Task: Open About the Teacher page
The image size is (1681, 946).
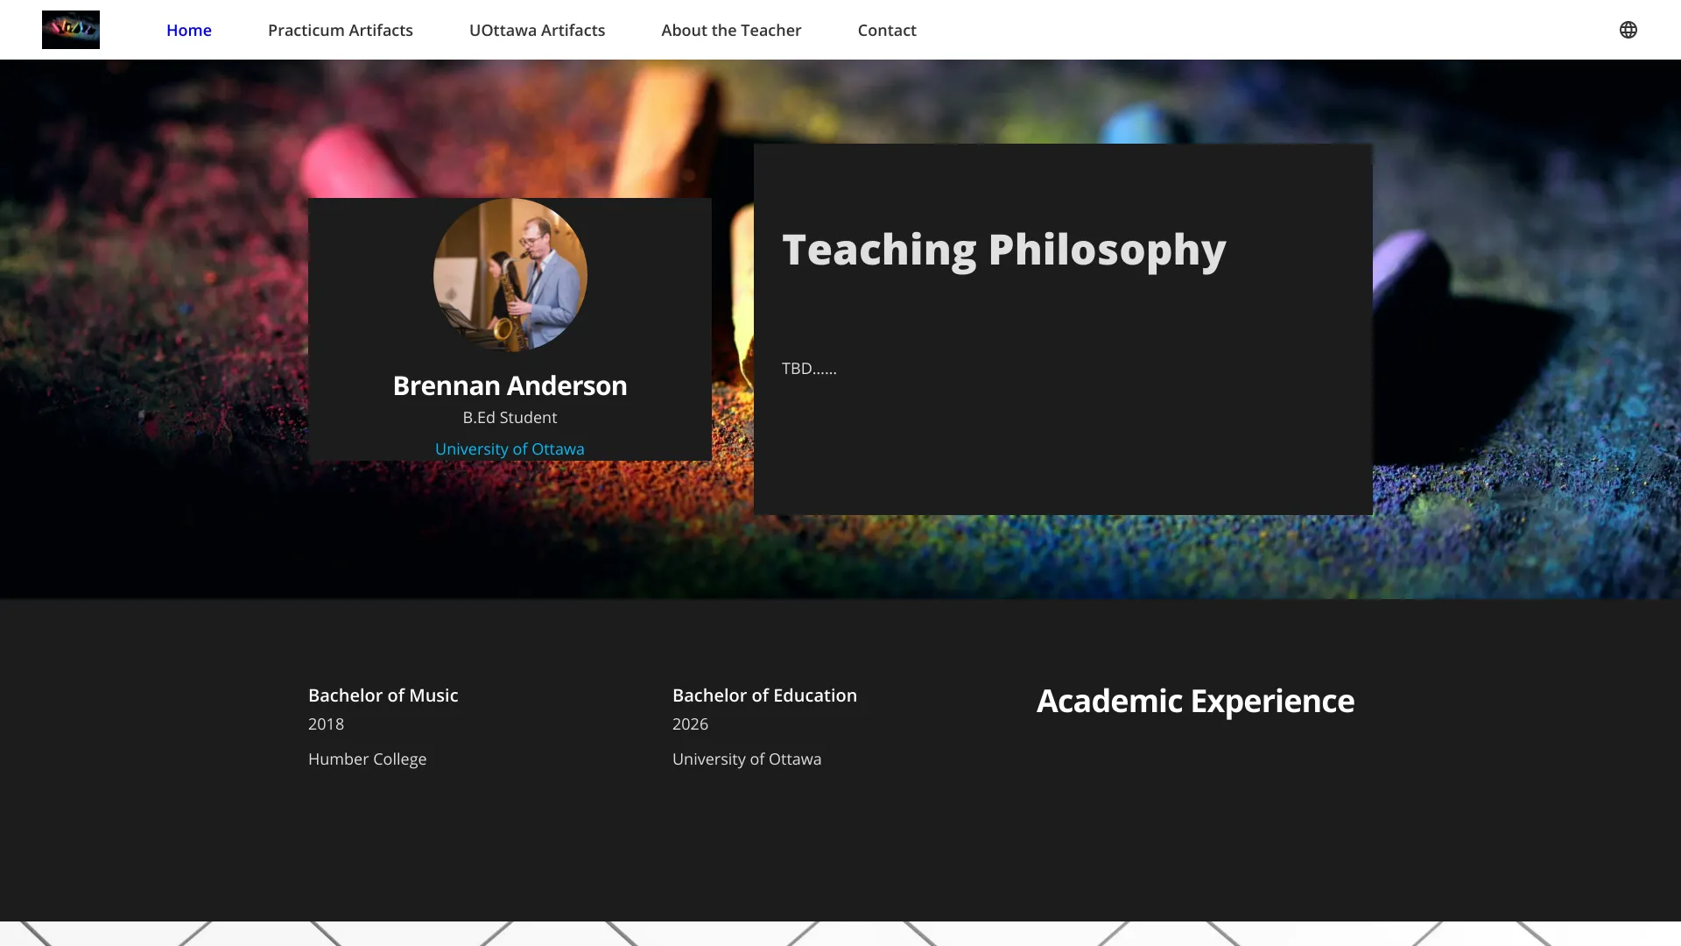Action: pos(731,30)
